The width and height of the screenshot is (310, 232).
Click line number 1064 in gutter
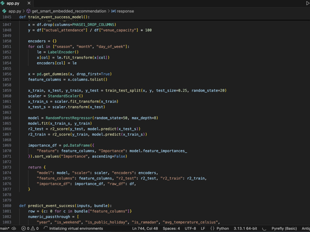coord(7,118)
